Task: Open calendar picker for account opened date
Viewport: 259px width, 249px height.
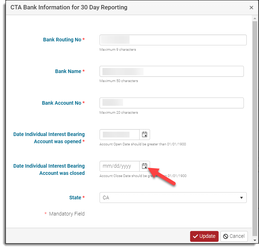Action: 145,135
